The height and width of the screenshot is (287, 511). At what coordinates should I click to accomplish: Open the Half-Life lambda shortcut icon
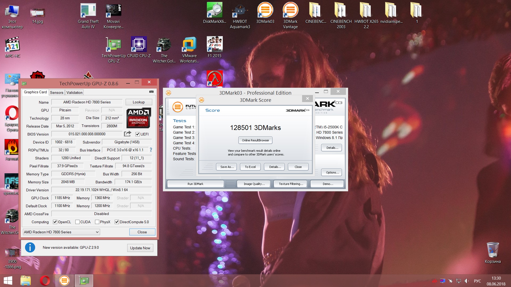215,78
